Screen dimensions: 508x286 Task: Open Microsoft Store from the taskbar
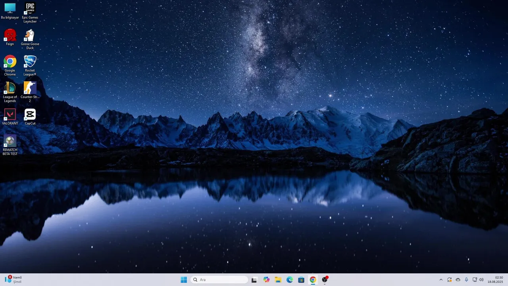[301, 280]
